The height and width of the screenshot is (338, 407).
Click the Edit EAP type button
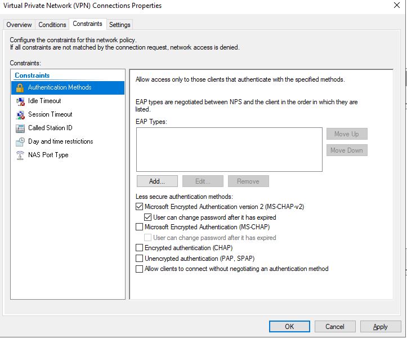(203, 181)
